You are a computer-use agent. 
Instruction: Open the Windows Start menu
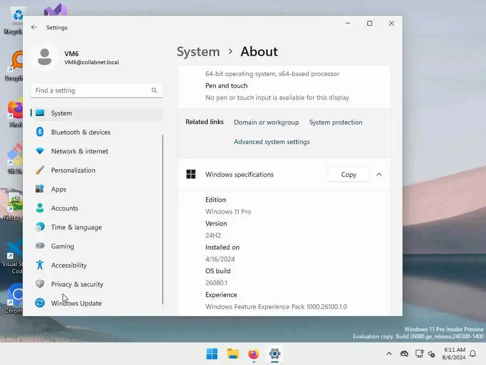tap(212, 354)
